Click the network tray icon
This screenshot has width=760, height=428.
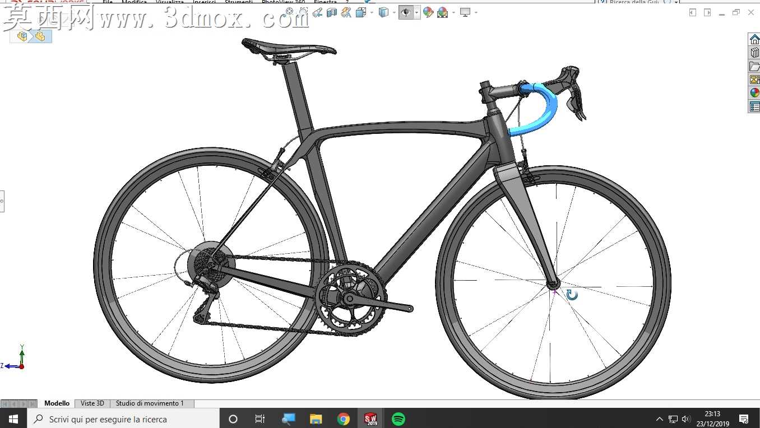click(x=673, y=419)
